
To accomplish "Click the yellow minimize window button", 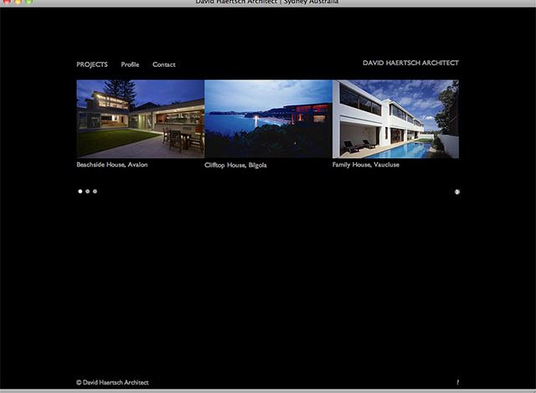I will coord(18,2).
